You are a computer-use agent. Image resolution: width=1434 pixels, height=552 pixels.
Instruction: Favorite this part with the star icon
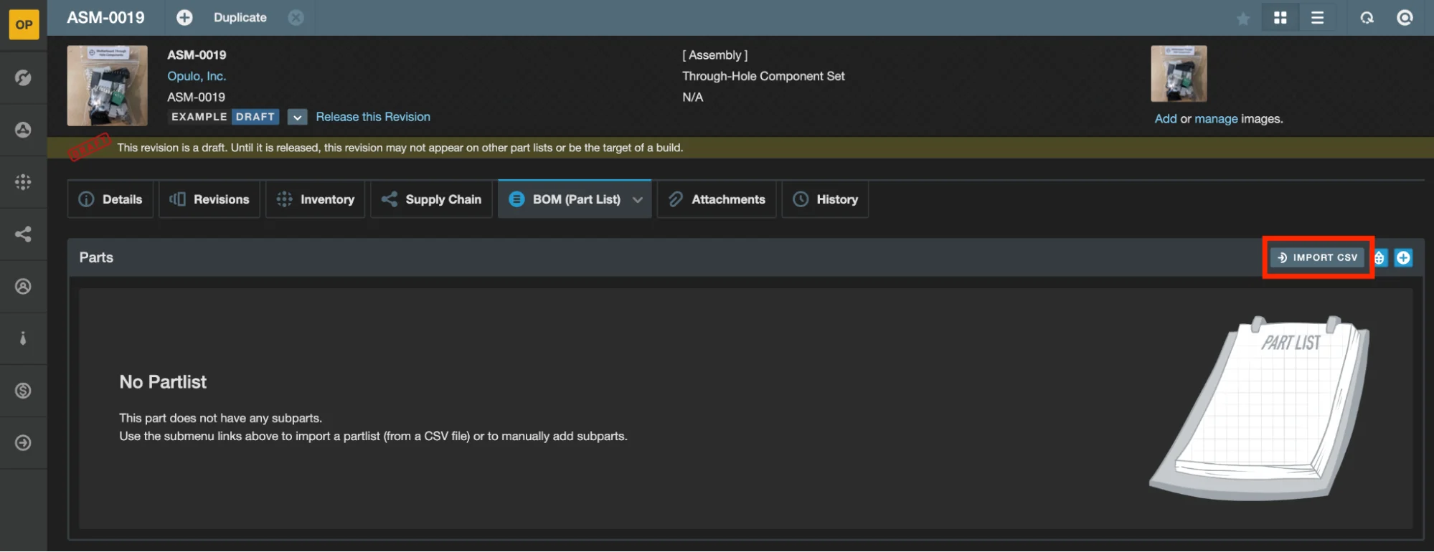pyautogui.click(x=1243, y=19)
